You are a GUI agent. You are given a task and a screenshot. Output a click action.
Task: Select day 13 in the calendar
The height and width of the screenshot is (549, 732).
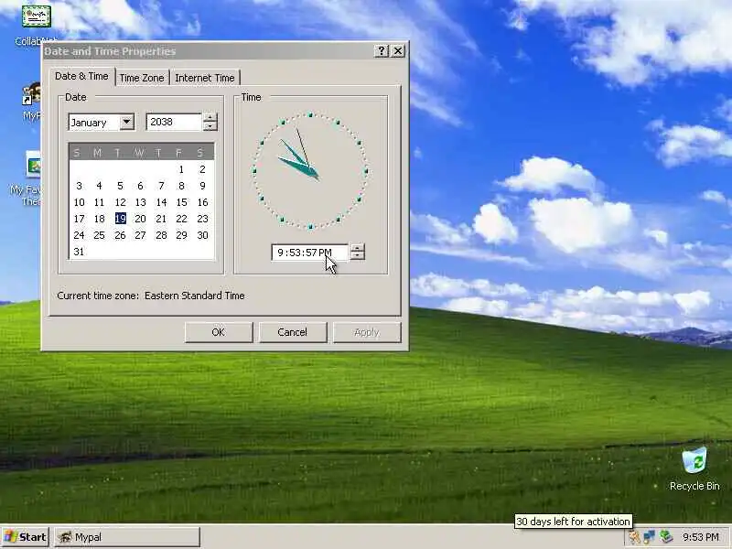(x=141, y=202)
